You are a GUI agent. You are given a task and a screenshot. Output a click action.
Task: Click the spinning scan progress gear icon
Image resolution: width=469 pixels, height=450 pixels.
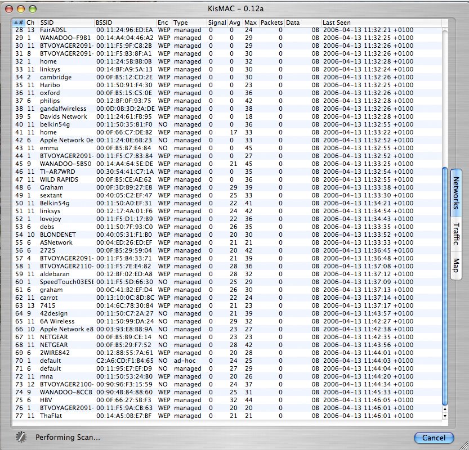21,437
